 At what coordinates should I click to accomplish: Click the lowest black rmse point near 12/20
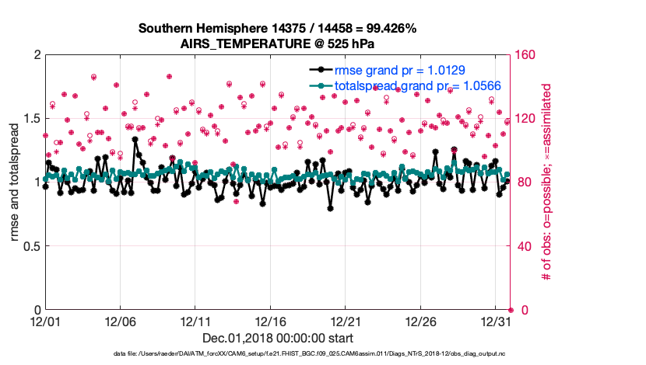click(331, 209)
